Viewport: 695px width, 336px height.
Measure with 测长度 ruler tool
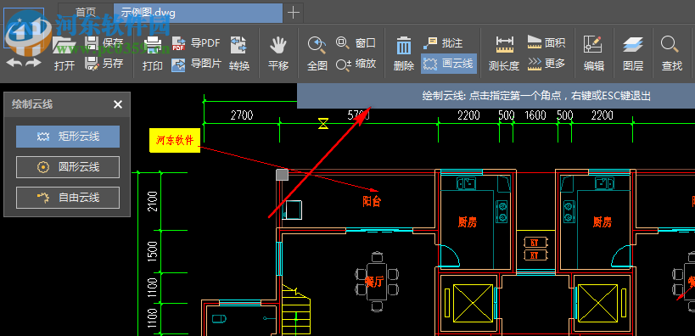click(x=504, y=54)
